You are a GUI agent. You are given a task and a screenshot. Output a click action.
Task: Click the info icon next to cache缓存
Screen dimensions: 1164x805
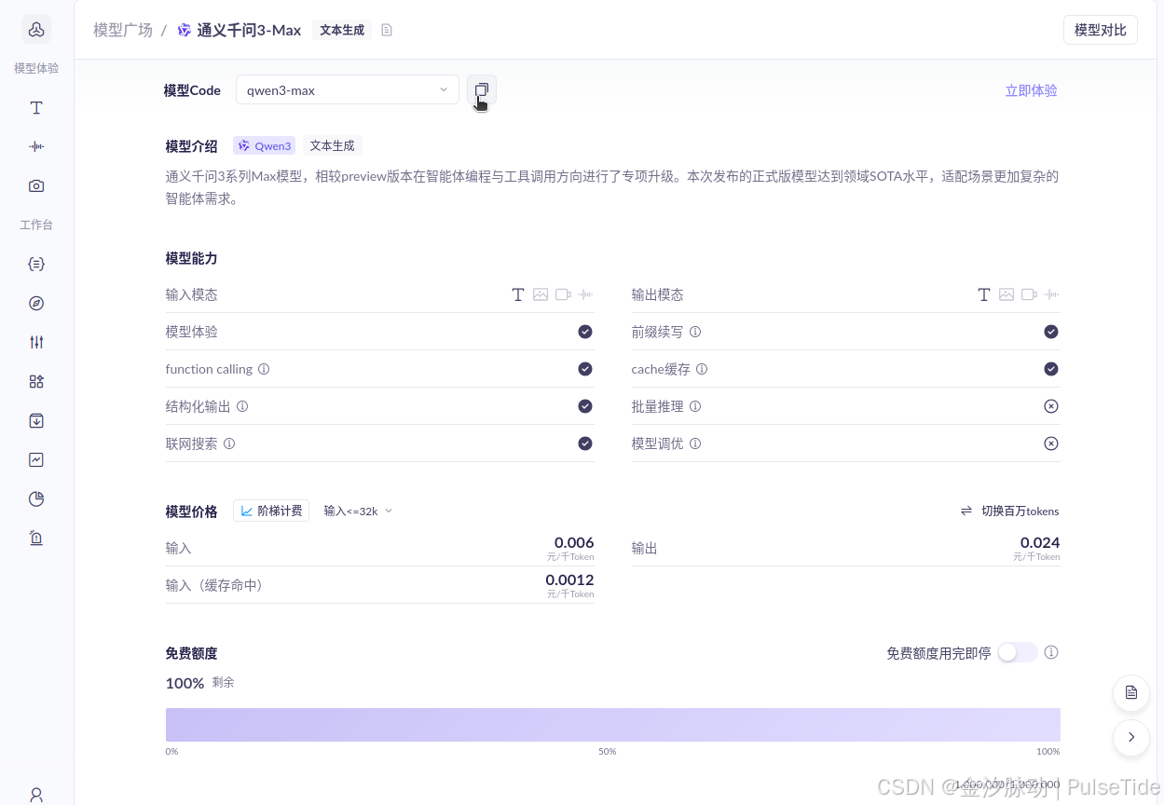click(702, 369)
